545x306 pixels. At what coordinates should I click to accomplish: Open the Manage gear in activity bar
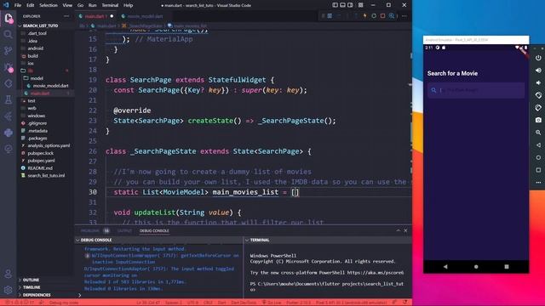tap(8, 290)
